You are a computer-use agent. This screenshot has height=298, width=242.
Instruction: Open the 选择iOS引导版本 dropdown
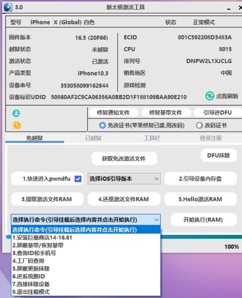[x=124, y=179]
